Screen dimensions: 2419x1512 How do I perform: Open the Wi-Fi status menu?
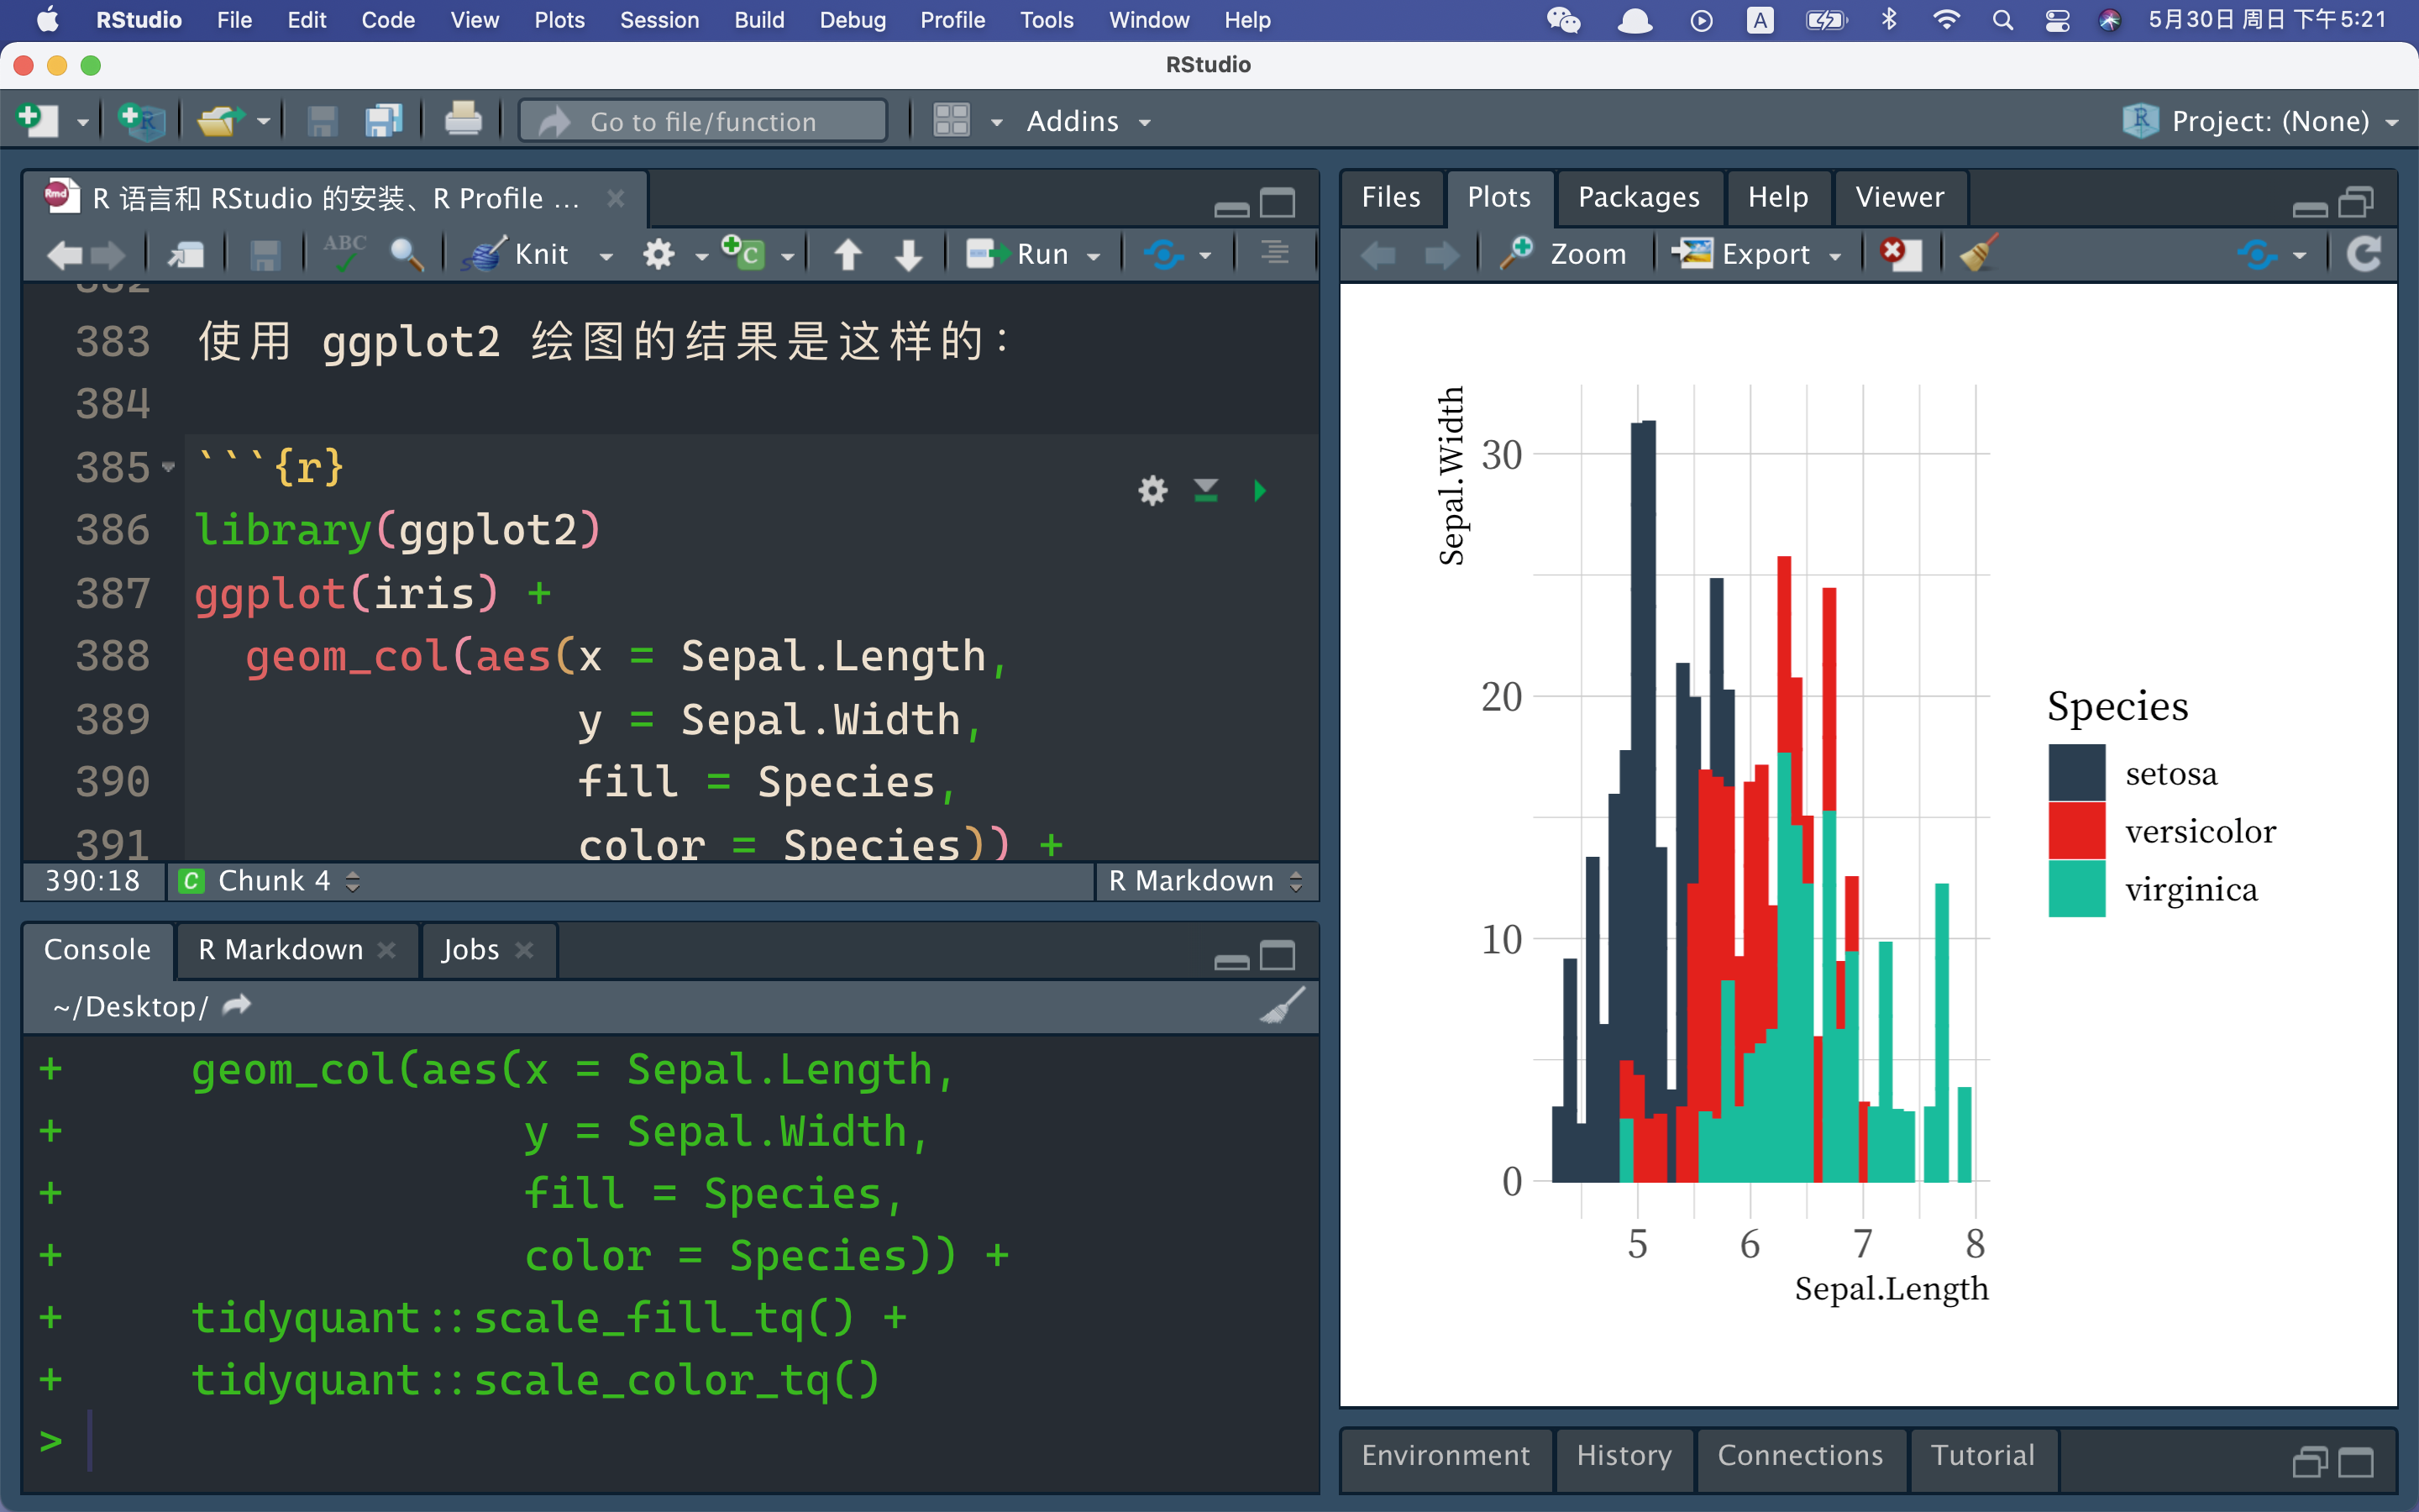(1945, 20)
